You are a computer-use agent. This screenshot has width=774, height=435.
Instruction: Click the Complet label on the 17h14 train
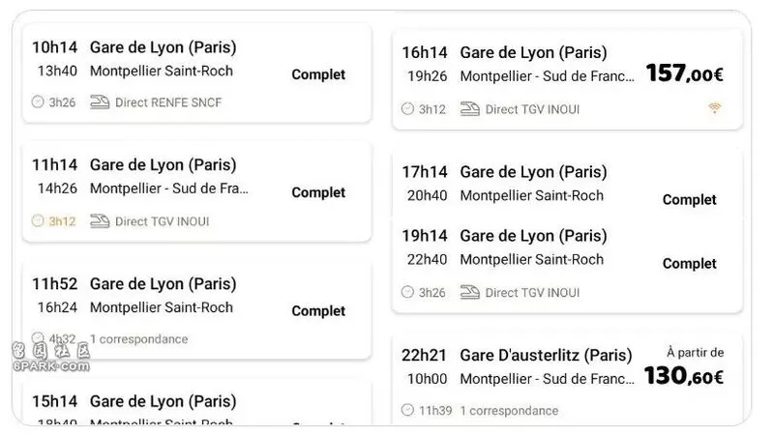click(x=689, y=200)
